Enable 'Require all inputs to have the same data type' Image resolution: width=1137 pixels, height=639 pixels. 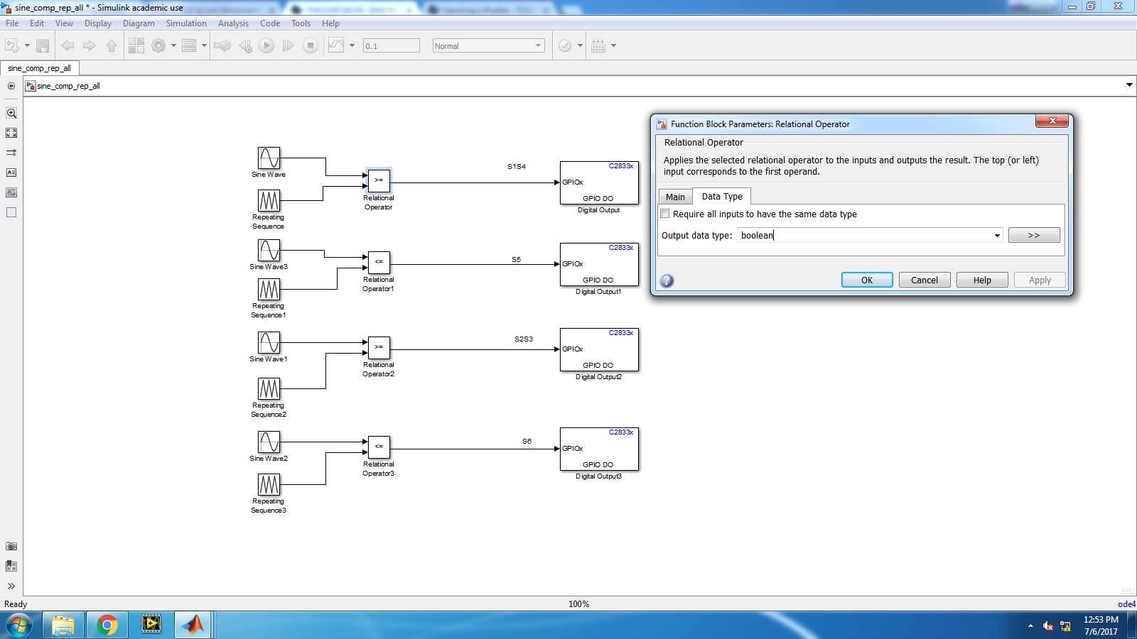(x=666, y=214)
